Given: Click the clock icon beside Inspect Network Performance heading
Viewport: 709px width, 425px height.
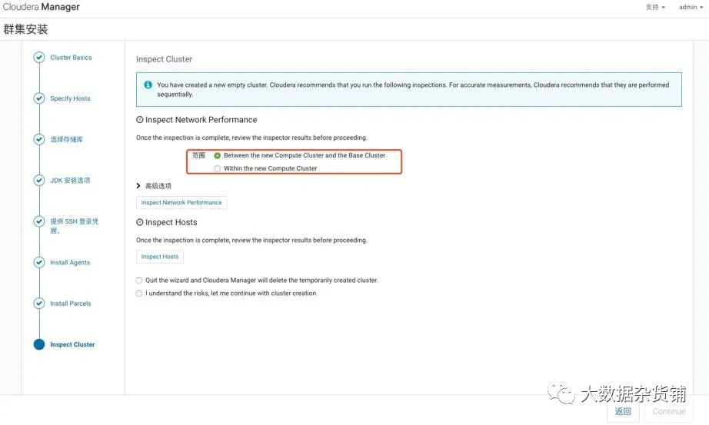Looking at the screenshot, I should (140, 120).
